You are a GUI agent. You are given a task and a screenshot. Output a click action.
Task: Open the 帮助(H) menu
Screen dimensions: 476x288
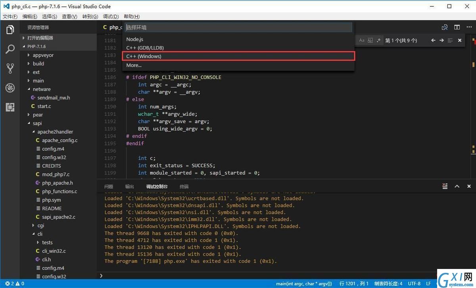(132, 16)
